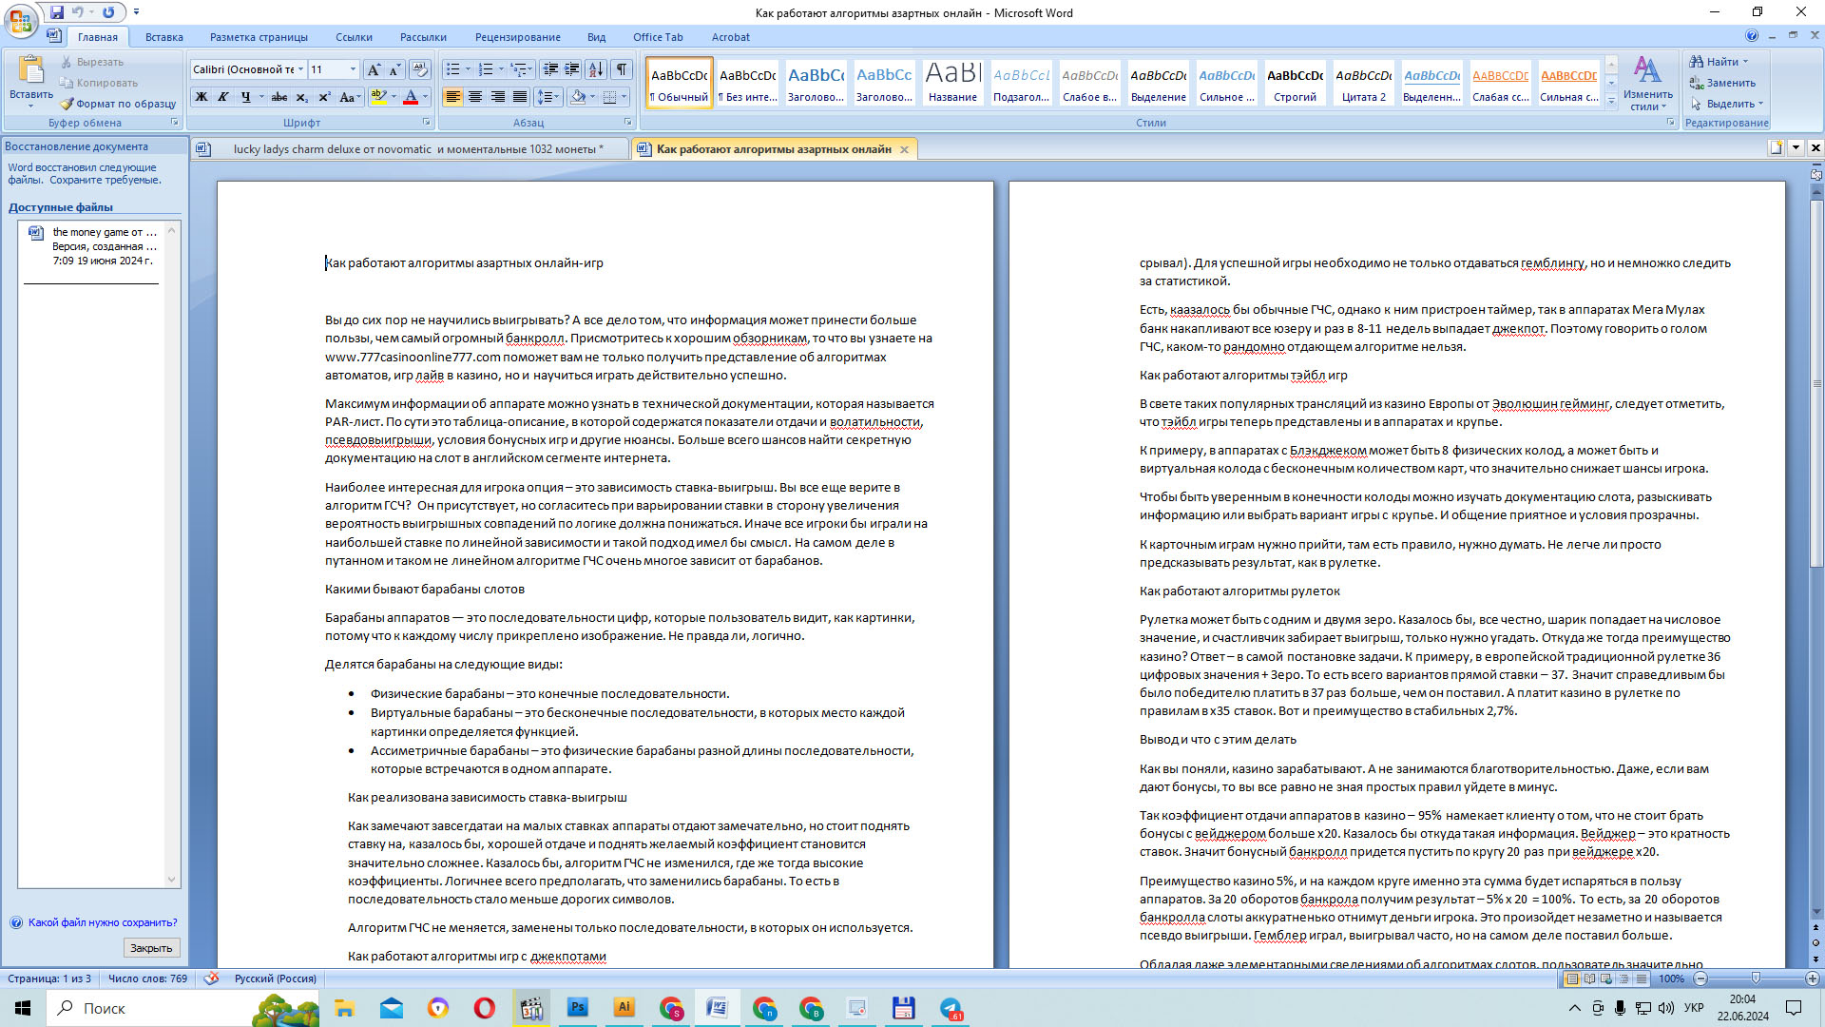Open the Ссылки ribbon tab
1825x1027 pixels.
tap(354, 37)
